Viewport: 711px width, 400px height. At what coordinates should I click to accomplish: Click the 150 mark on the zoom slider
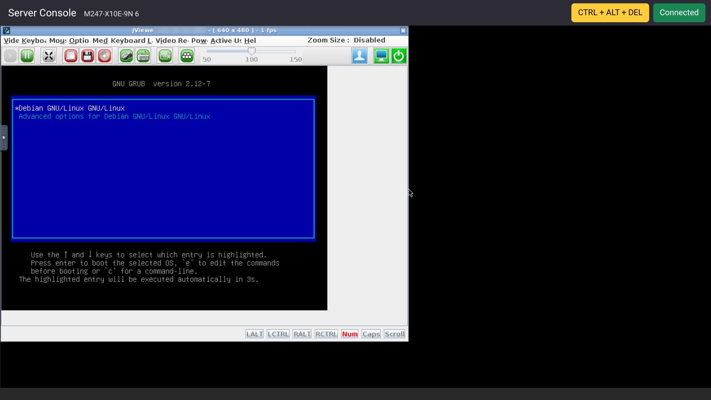click(296, 59)
